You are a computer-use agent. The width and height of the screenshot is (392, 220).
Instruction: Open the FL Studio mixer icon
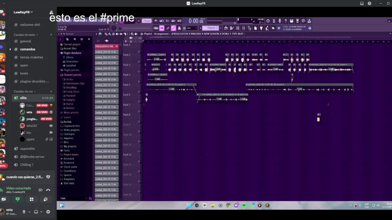click(x=243, y=28)
